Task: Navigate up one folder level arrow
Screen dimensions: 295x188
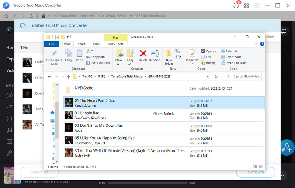Action: pos(68,77)
